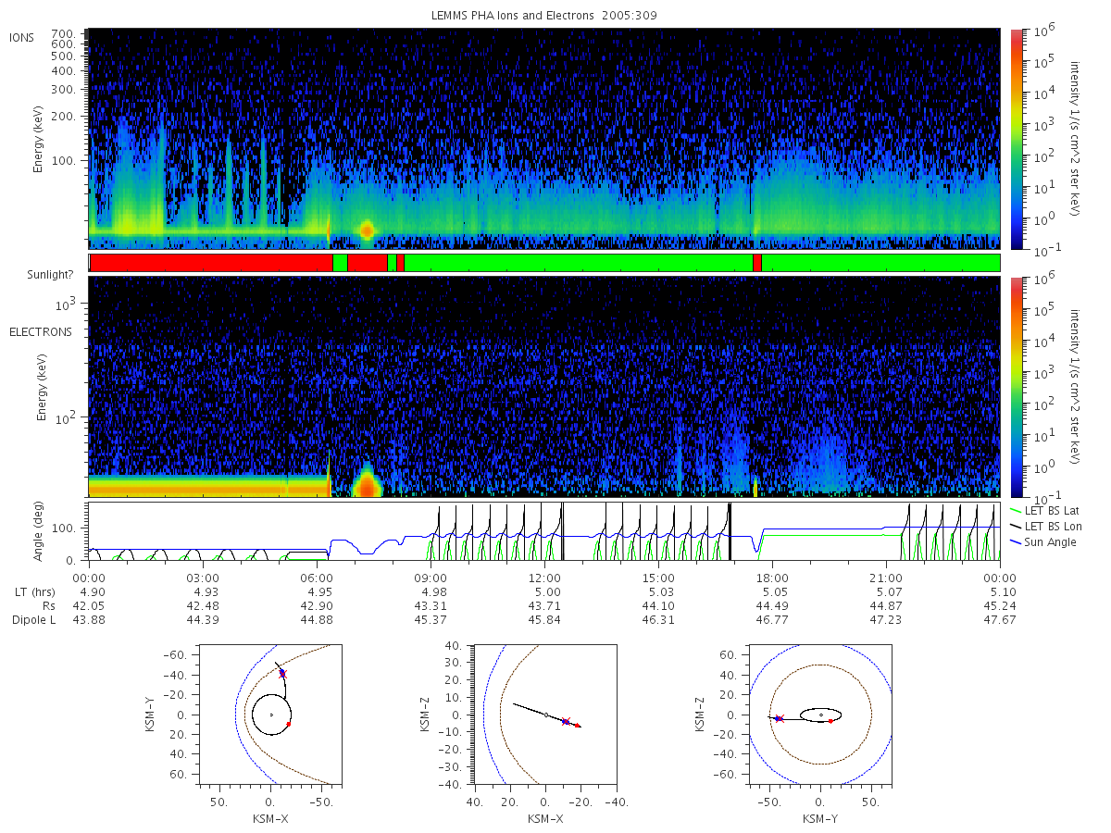Select the LET BS Lon legend entry
The image size is (1111, 833).
[x=1048, y=526]
